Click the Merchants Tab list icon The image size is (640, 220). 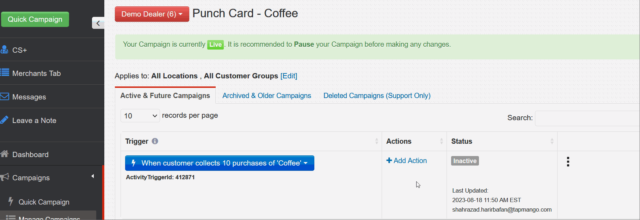tap(5, 73)
